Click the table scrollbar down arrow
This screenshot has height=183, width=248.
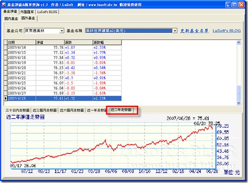point(239,103)
